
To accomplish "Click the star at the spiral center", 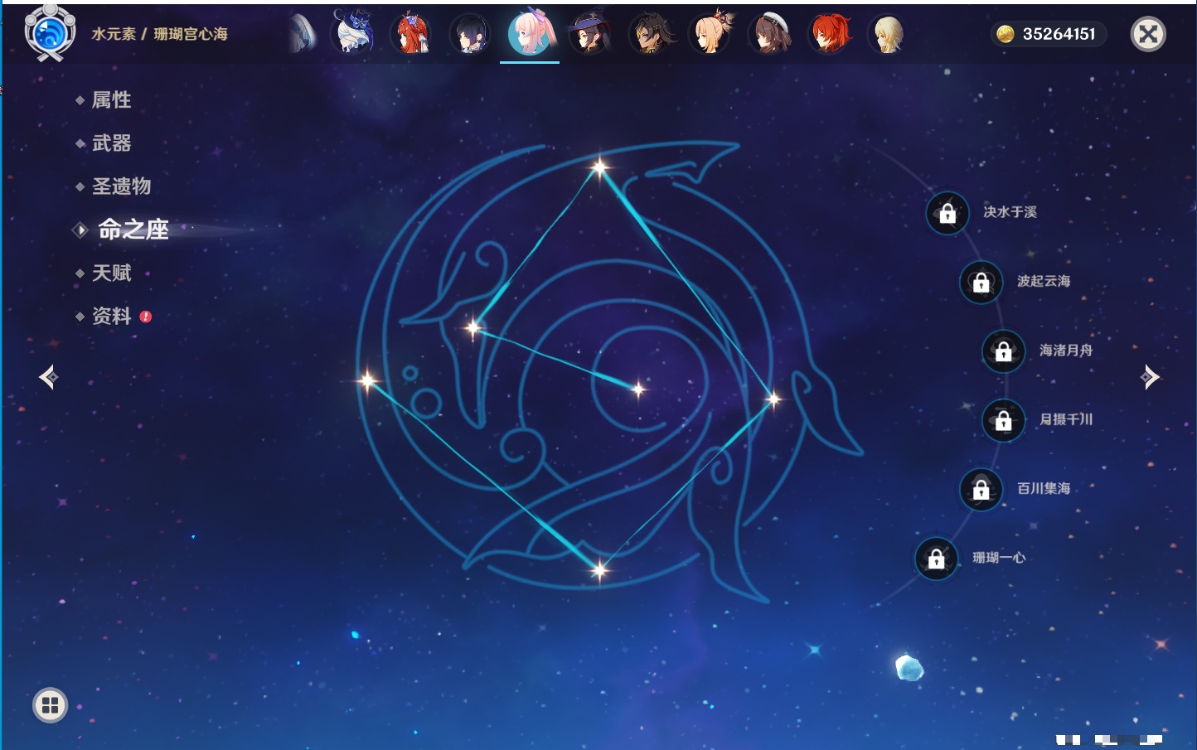I will (x=638, y=389).
